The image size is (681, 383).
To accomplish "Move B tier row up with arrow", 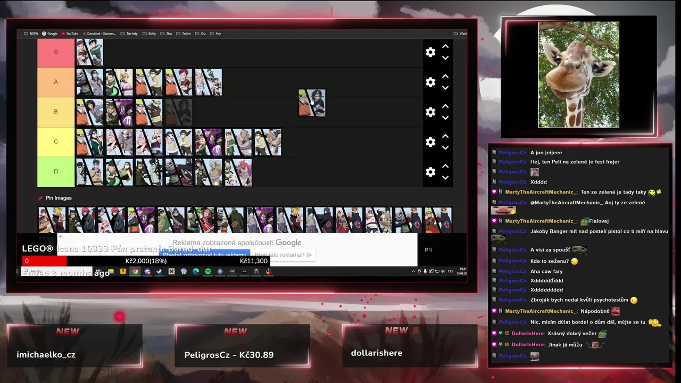I will (445, 106).
